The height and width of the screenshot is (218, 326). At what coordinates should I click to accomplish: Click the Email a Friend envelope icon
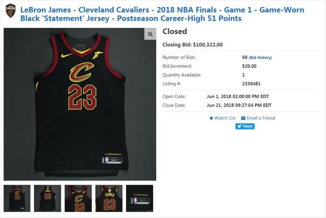click(243, 118)
